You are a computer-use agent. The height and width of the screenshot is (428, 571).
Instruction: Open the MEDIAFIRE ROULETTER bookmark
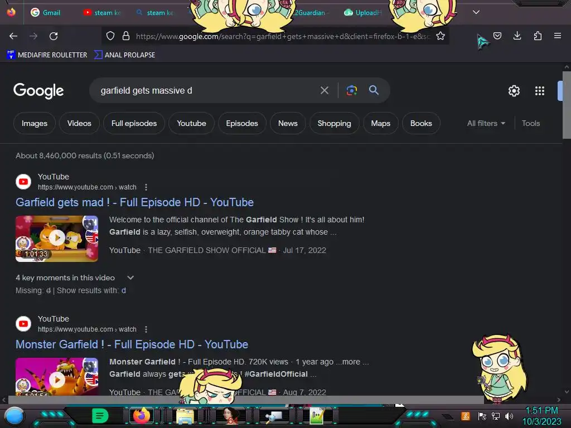point(47,55)
